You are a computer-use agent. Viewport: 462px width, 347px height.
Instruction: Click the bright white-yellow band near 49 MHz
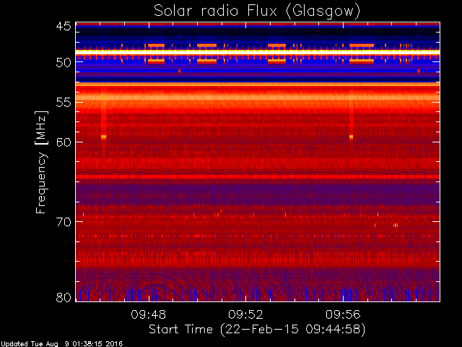pos(258,52)
